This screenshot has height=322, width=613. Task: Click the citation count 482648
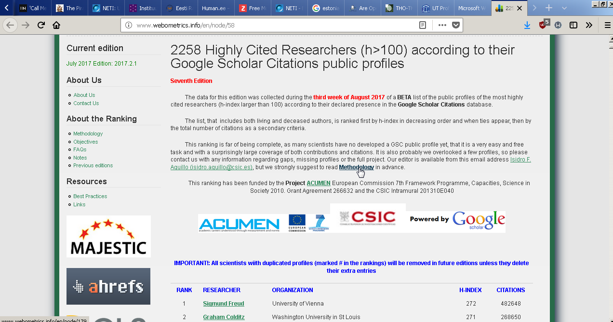511,304
